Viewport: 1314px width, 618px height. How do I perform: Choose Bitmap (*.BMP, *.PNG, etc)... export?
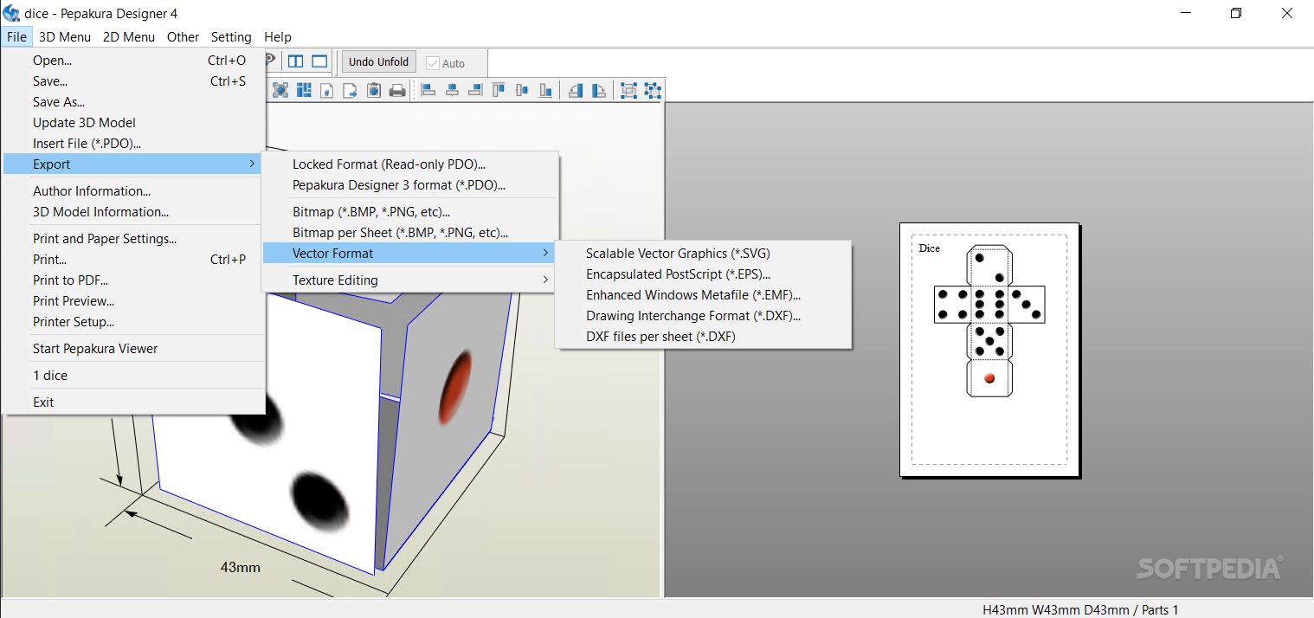[409, 212]
